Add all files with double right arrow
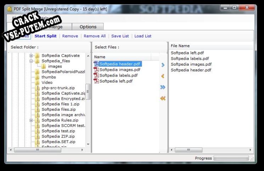264x171 pixels. tap(163, 87)
